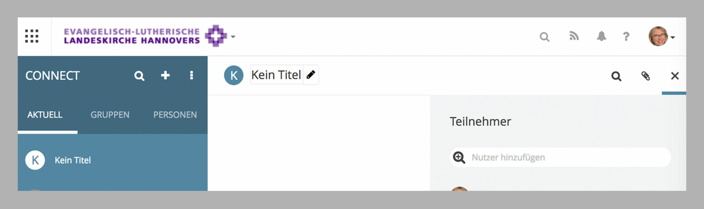The image size is (704, 209).
Task: Click the Kein Titel title field
Action: pos(276,75)
